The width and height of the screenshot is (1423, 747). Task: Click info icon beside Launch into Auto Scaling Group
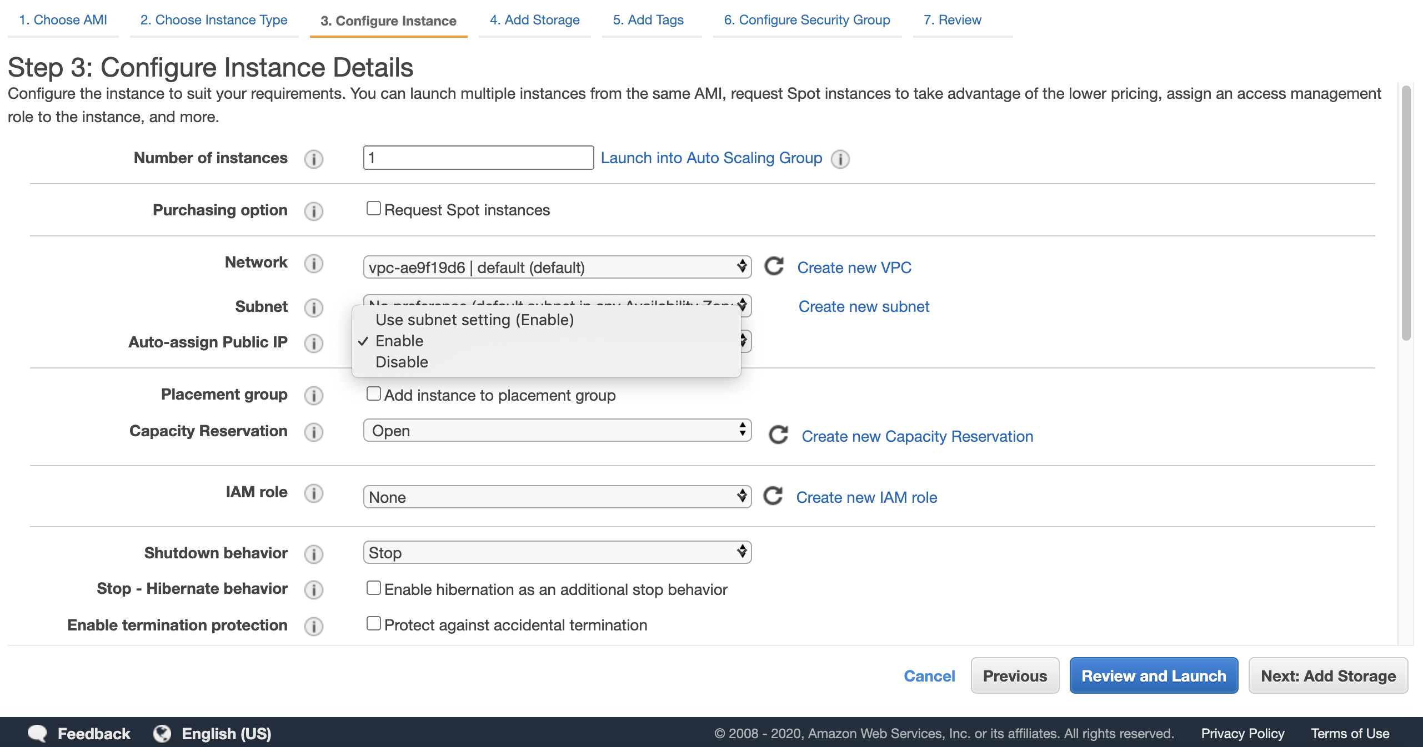840,159
